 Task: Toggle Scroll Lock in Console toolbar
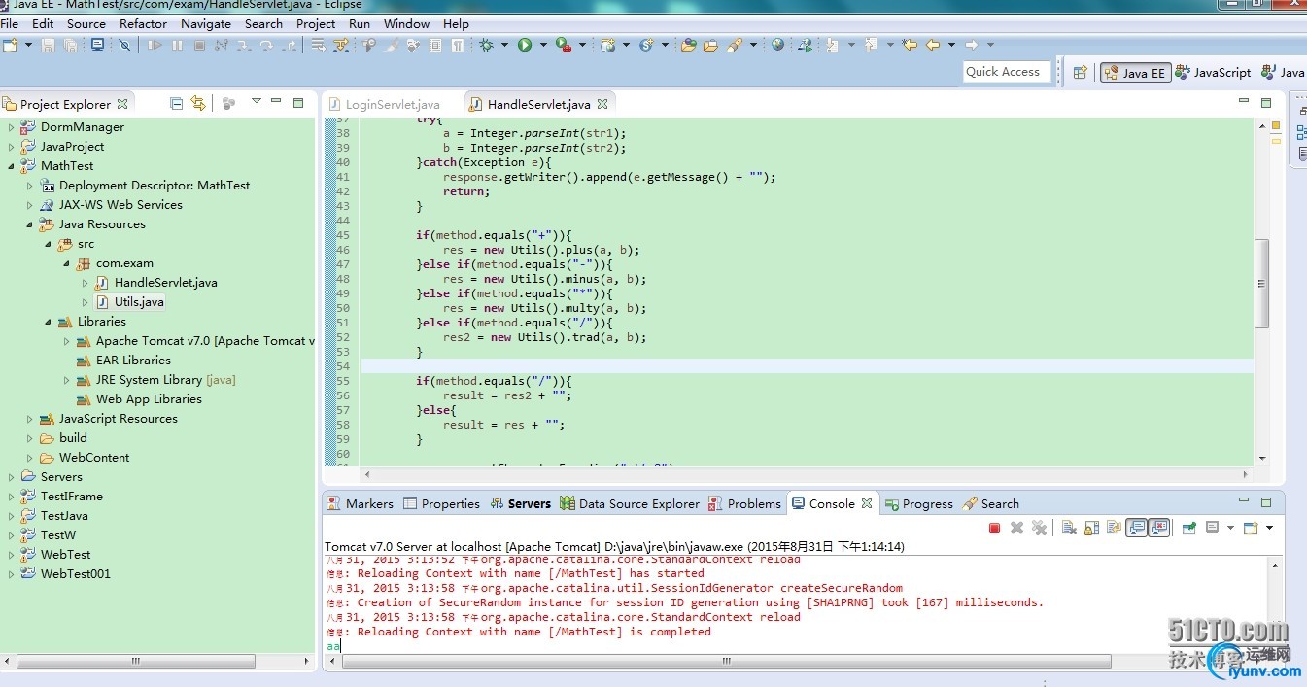(x=1090, y=528)
